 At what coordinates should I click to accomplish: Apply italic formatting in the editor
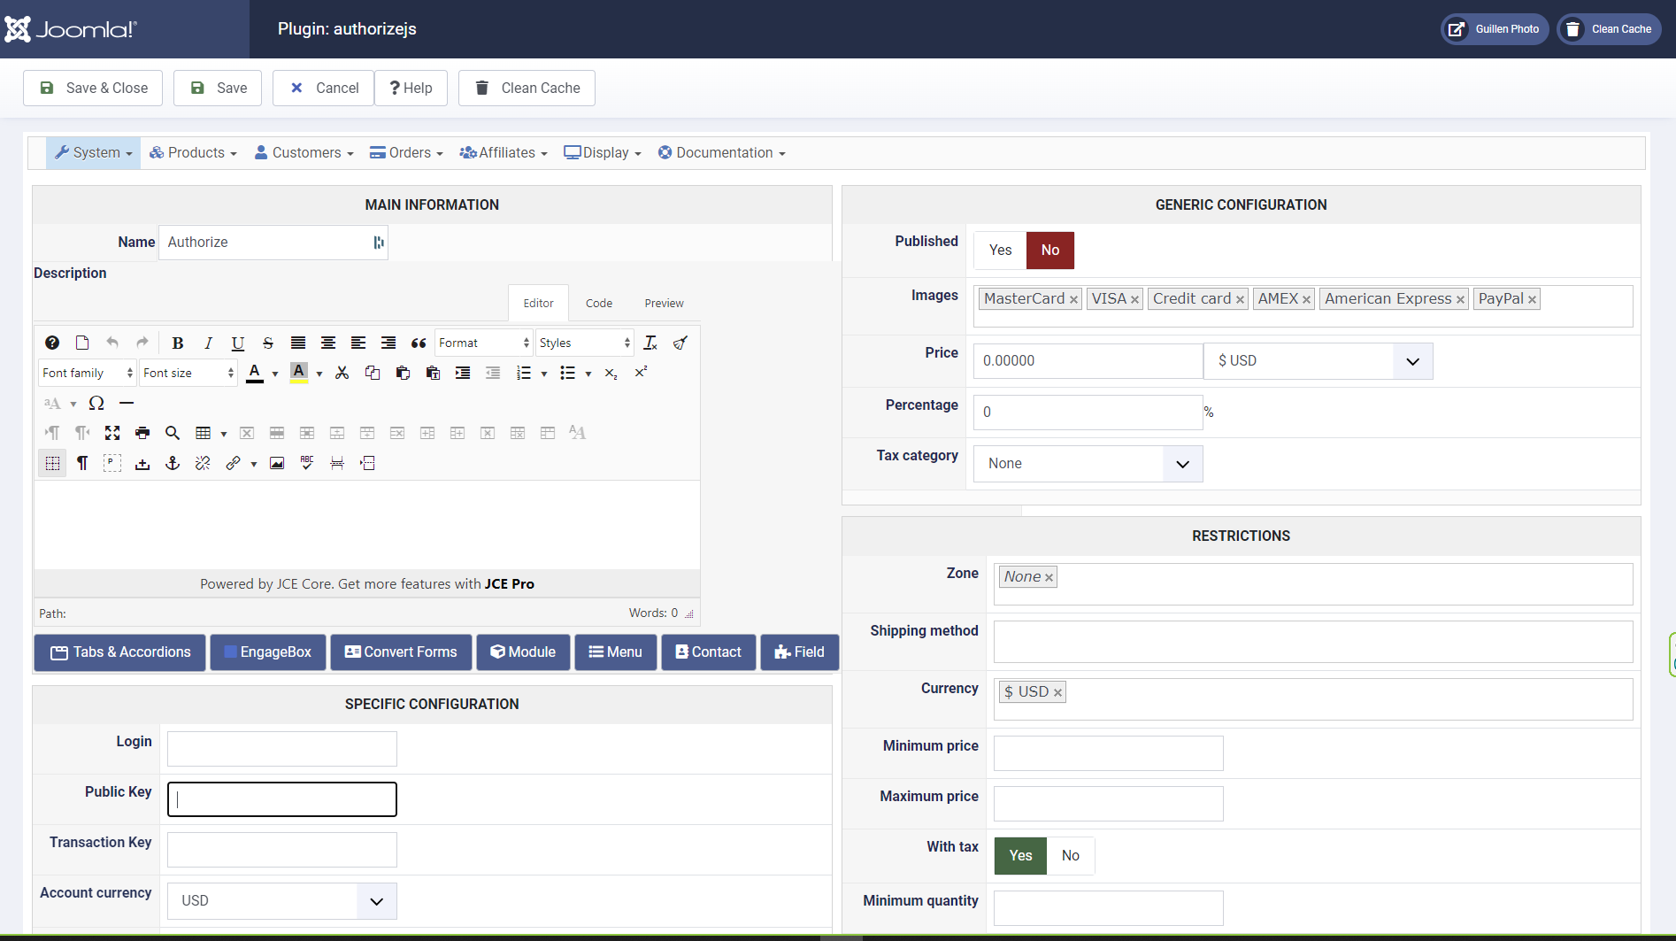(208, 343)
